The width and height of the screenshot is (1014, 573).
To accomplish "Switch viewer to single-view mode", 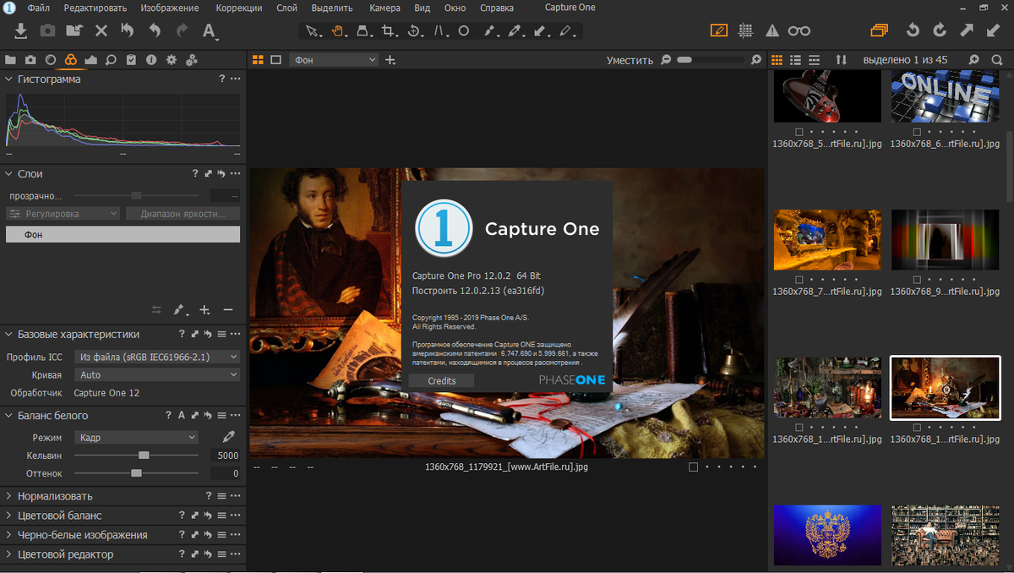I will pos(276,60).
